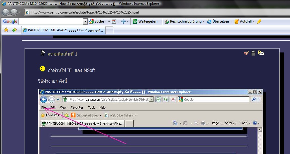Open search provider dropdown beside magnifier
This screenshot has height=154, width=290.
(259, 99)
